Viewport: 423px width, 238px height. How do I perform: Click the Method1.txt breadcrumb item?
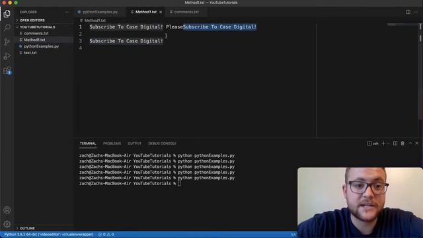95,20
